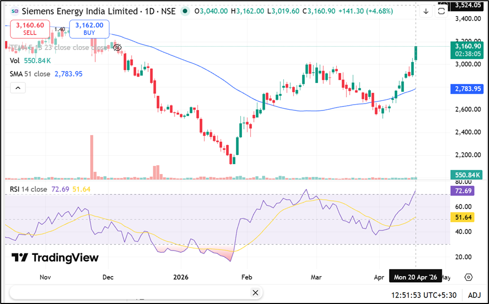Click the red SELL 3,160.60 button

tap(29, 29)
